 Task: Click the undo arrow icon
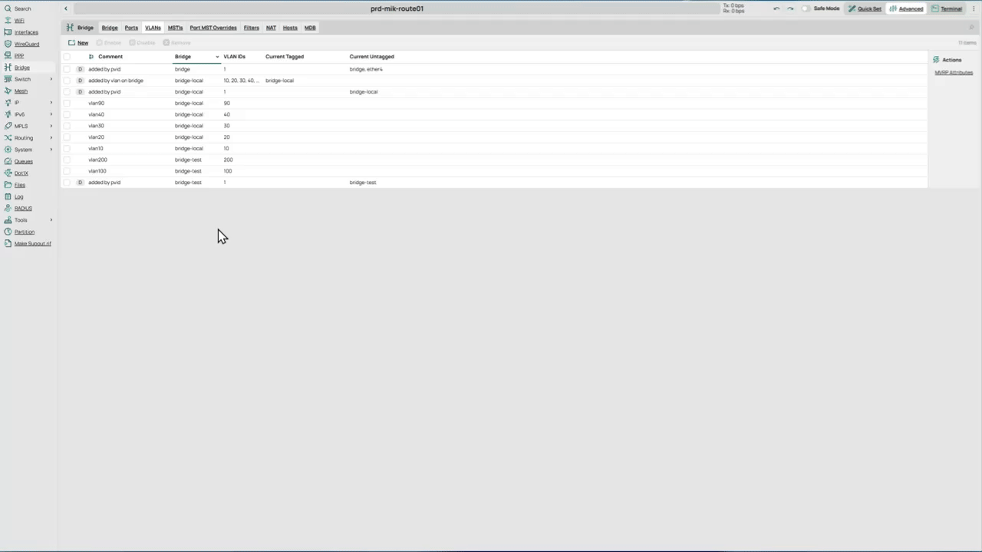pyautogui.click(x=776, y=8)
